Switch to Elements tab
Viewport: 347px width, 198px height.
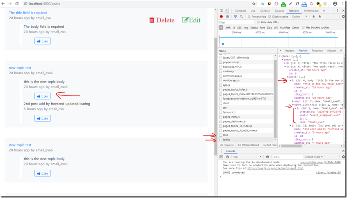240,11
